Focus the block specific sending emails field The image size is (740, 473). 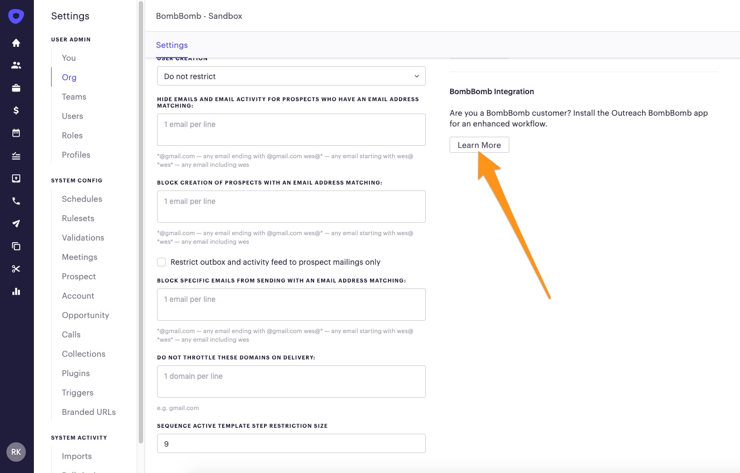[x=291, y=305]
